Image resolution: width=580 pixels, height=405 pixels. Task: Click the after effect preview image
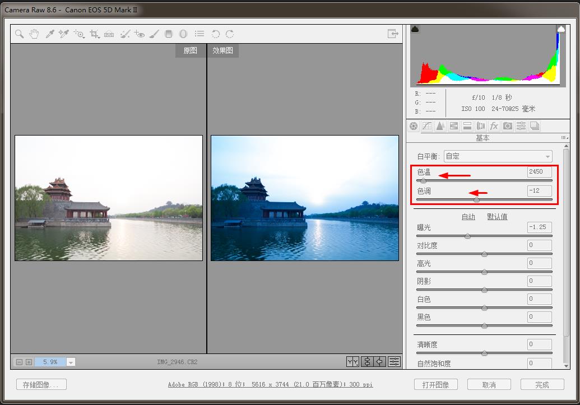pyautogui.click(x=305, y=198)
